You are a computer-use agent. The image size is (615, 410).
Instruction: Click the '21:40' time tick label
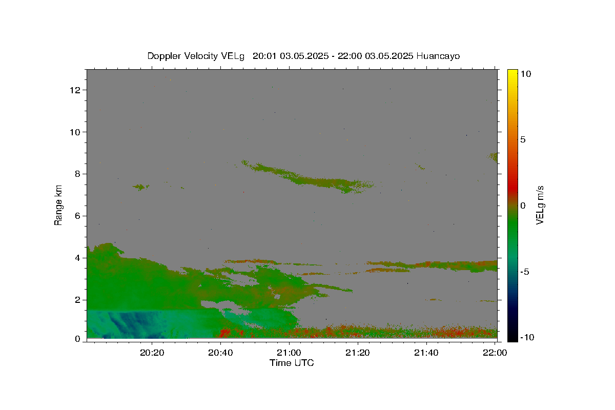tap(426, 353)
